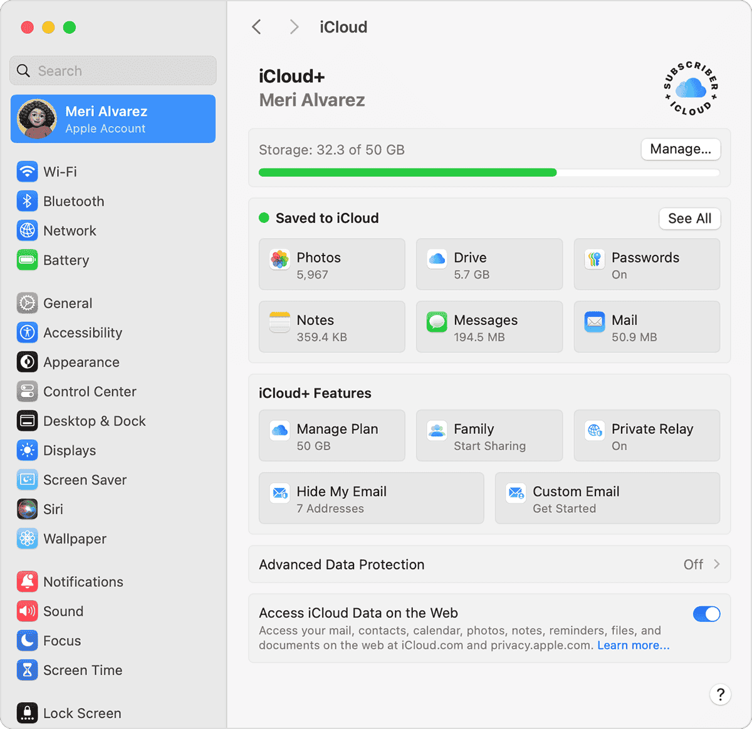Click the storage usage progress bar
The height and width of the screenshot is (729, 752).
(x=489, y=172)
